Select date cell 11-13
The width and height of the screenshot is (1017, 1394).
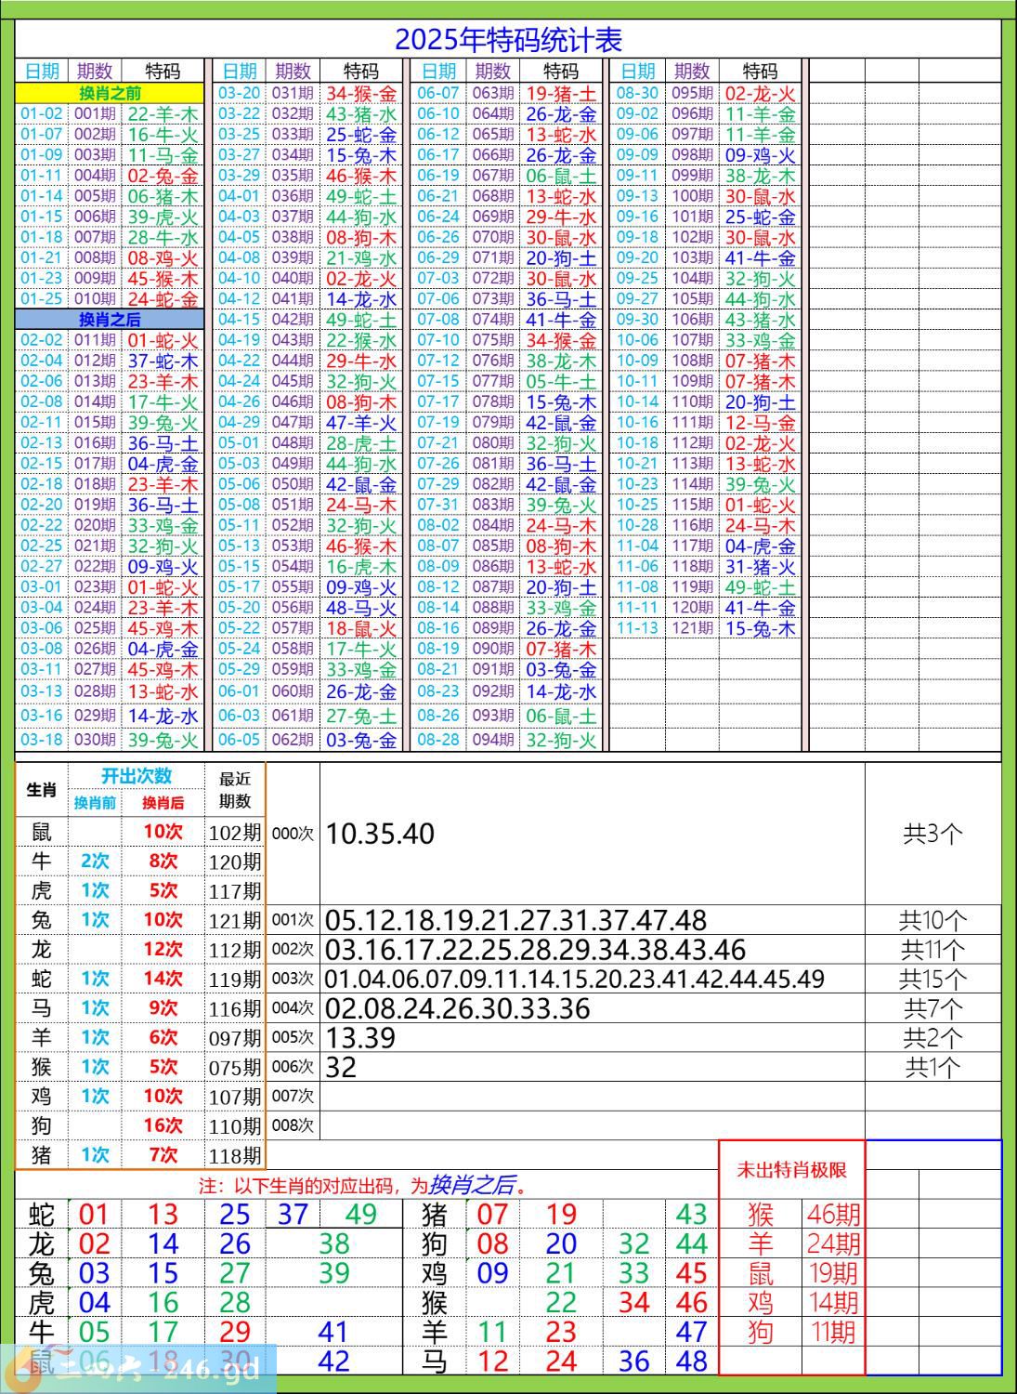pos(637,628)
